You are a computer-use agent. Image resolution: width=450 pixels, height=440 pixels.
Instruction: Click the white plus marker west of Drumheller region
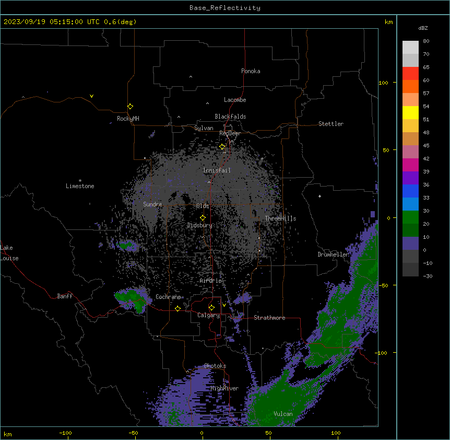point(319,196)
